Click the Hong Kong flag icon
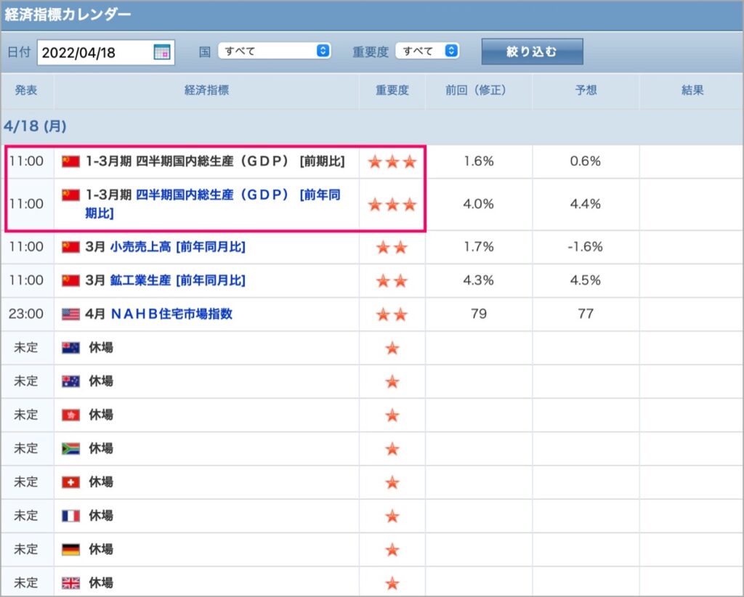This screenshot has height=597, width=744. [70, 415]
